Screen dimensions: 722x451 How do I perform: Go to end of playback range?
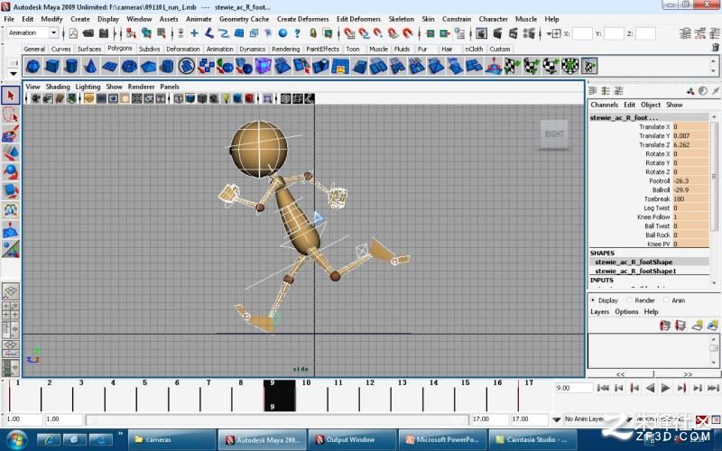(713, 388)
